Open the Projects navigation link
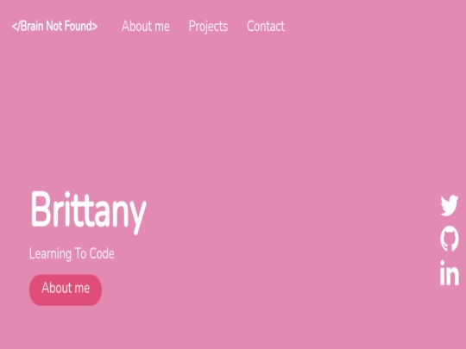 click(208, 27)
